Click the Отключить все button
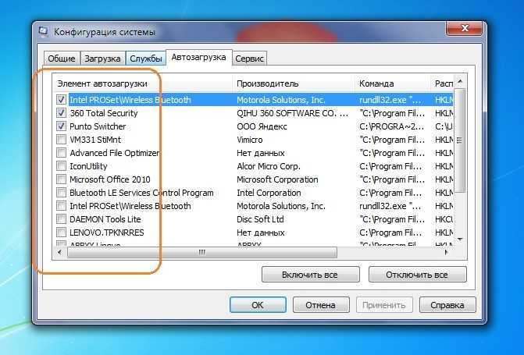 [x=417, y=275]
